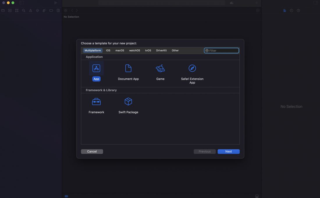Show the Quick Help inspector icon
This screenshot has width=320, height=198.
coord(298,10)
